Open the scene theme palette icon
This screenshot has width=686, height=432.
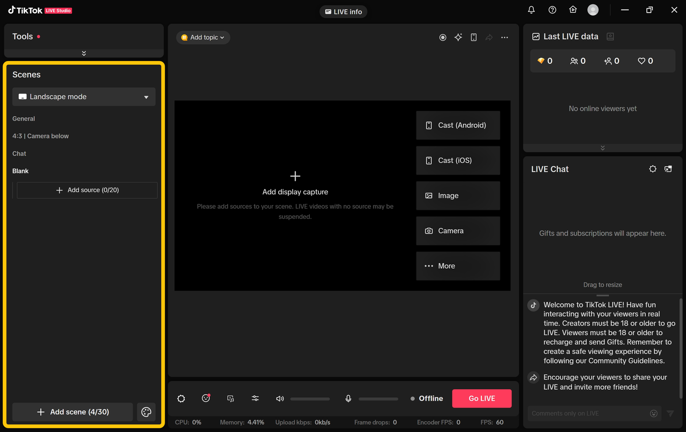click(146, 412)
